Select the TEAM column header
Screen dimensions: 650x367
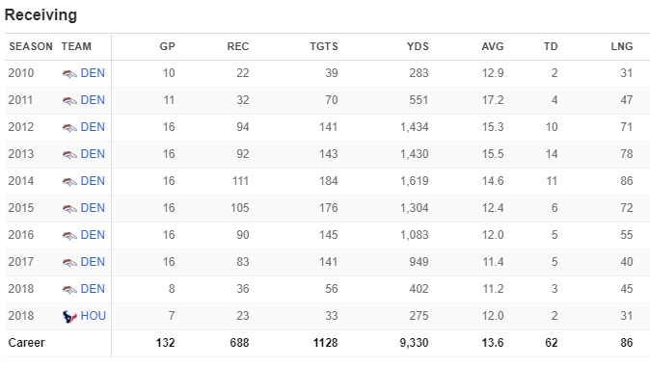(x=76, y=46)
